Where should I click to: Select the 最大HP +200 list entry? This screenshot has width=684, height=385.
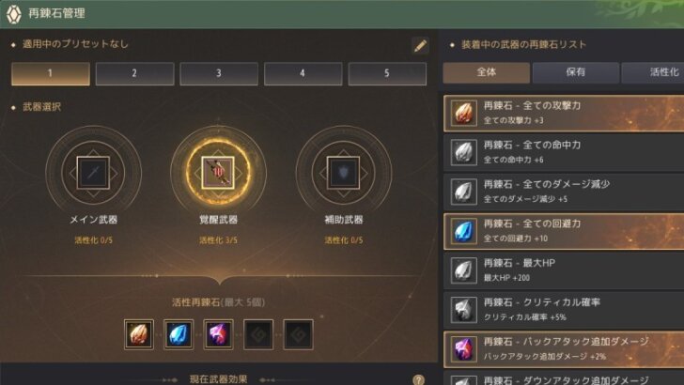coord(564,270)
